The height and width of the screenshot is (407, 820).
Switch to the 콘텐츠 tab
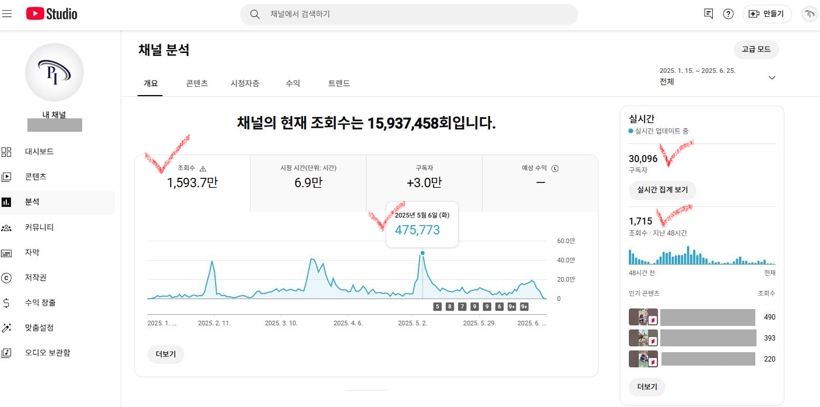197,83
